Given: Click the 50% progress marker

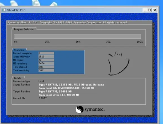Looking at the screenshot, I should [78, 42].
